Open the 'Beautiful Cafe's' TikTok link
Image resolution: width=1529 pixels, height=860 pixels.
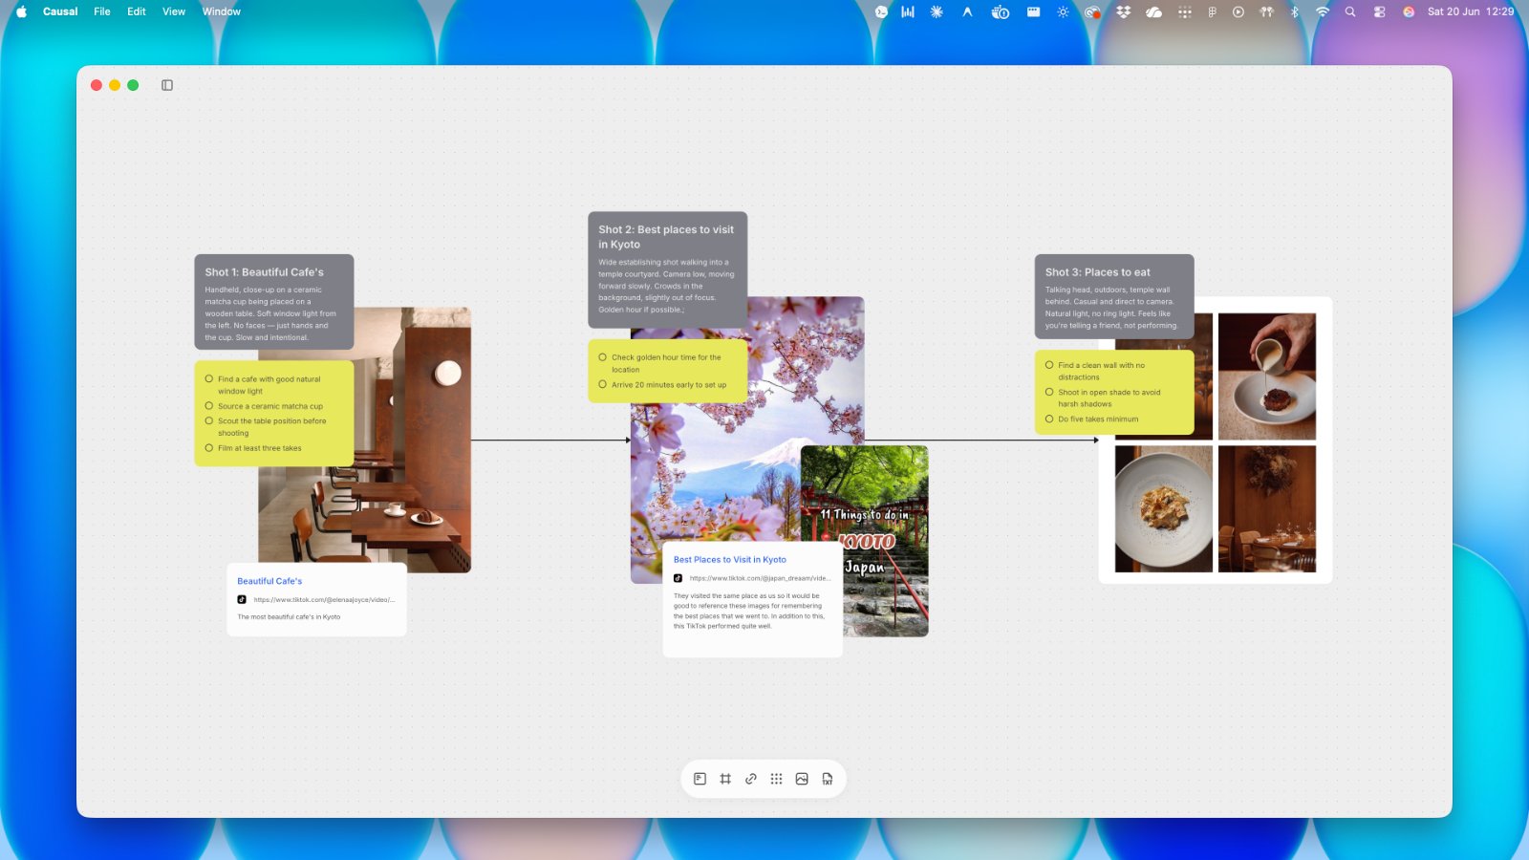[x=269, y=581]
